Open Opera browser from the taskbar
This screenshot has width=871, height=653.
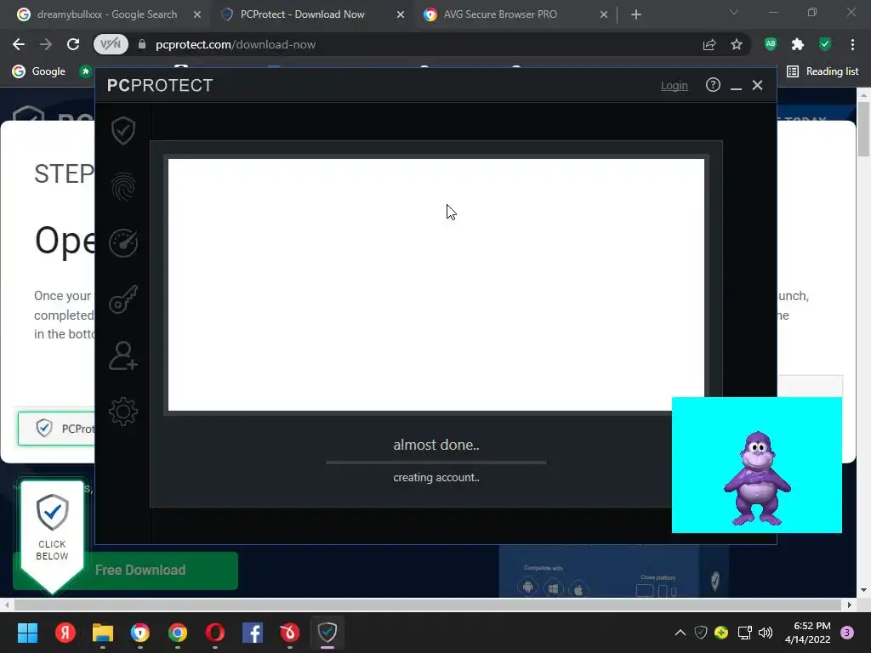215,633
